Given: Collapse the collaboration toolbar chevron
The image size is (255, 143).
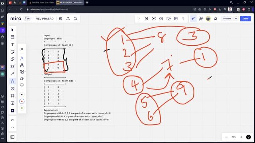Looking at the screenshot, I should coord(139,19).
